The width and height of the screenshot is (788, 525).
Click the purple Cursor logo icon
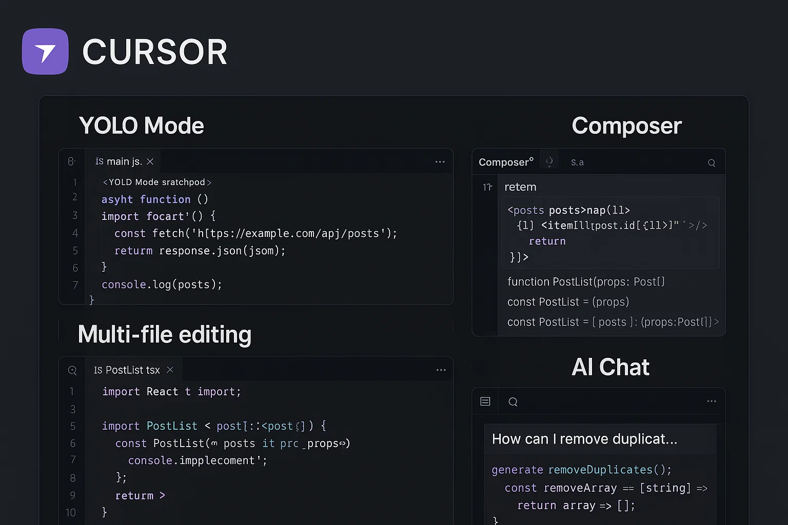(45, 51)
